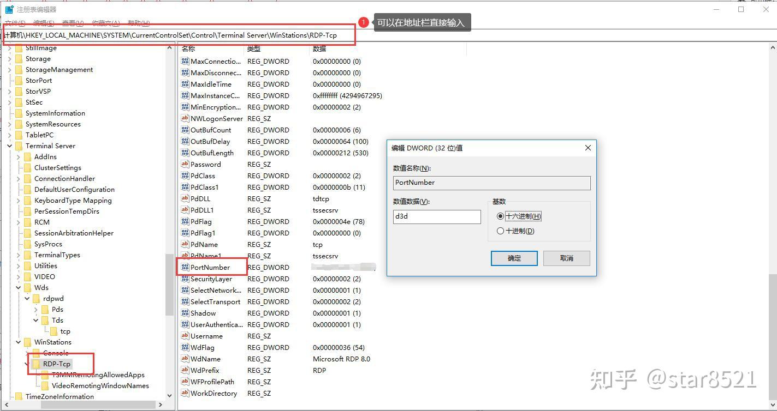Image resolution: width=777 pixels, height=411 pixels.
Task: Click the 取消 (Cancel) button
Action: [x=566, y=258]
